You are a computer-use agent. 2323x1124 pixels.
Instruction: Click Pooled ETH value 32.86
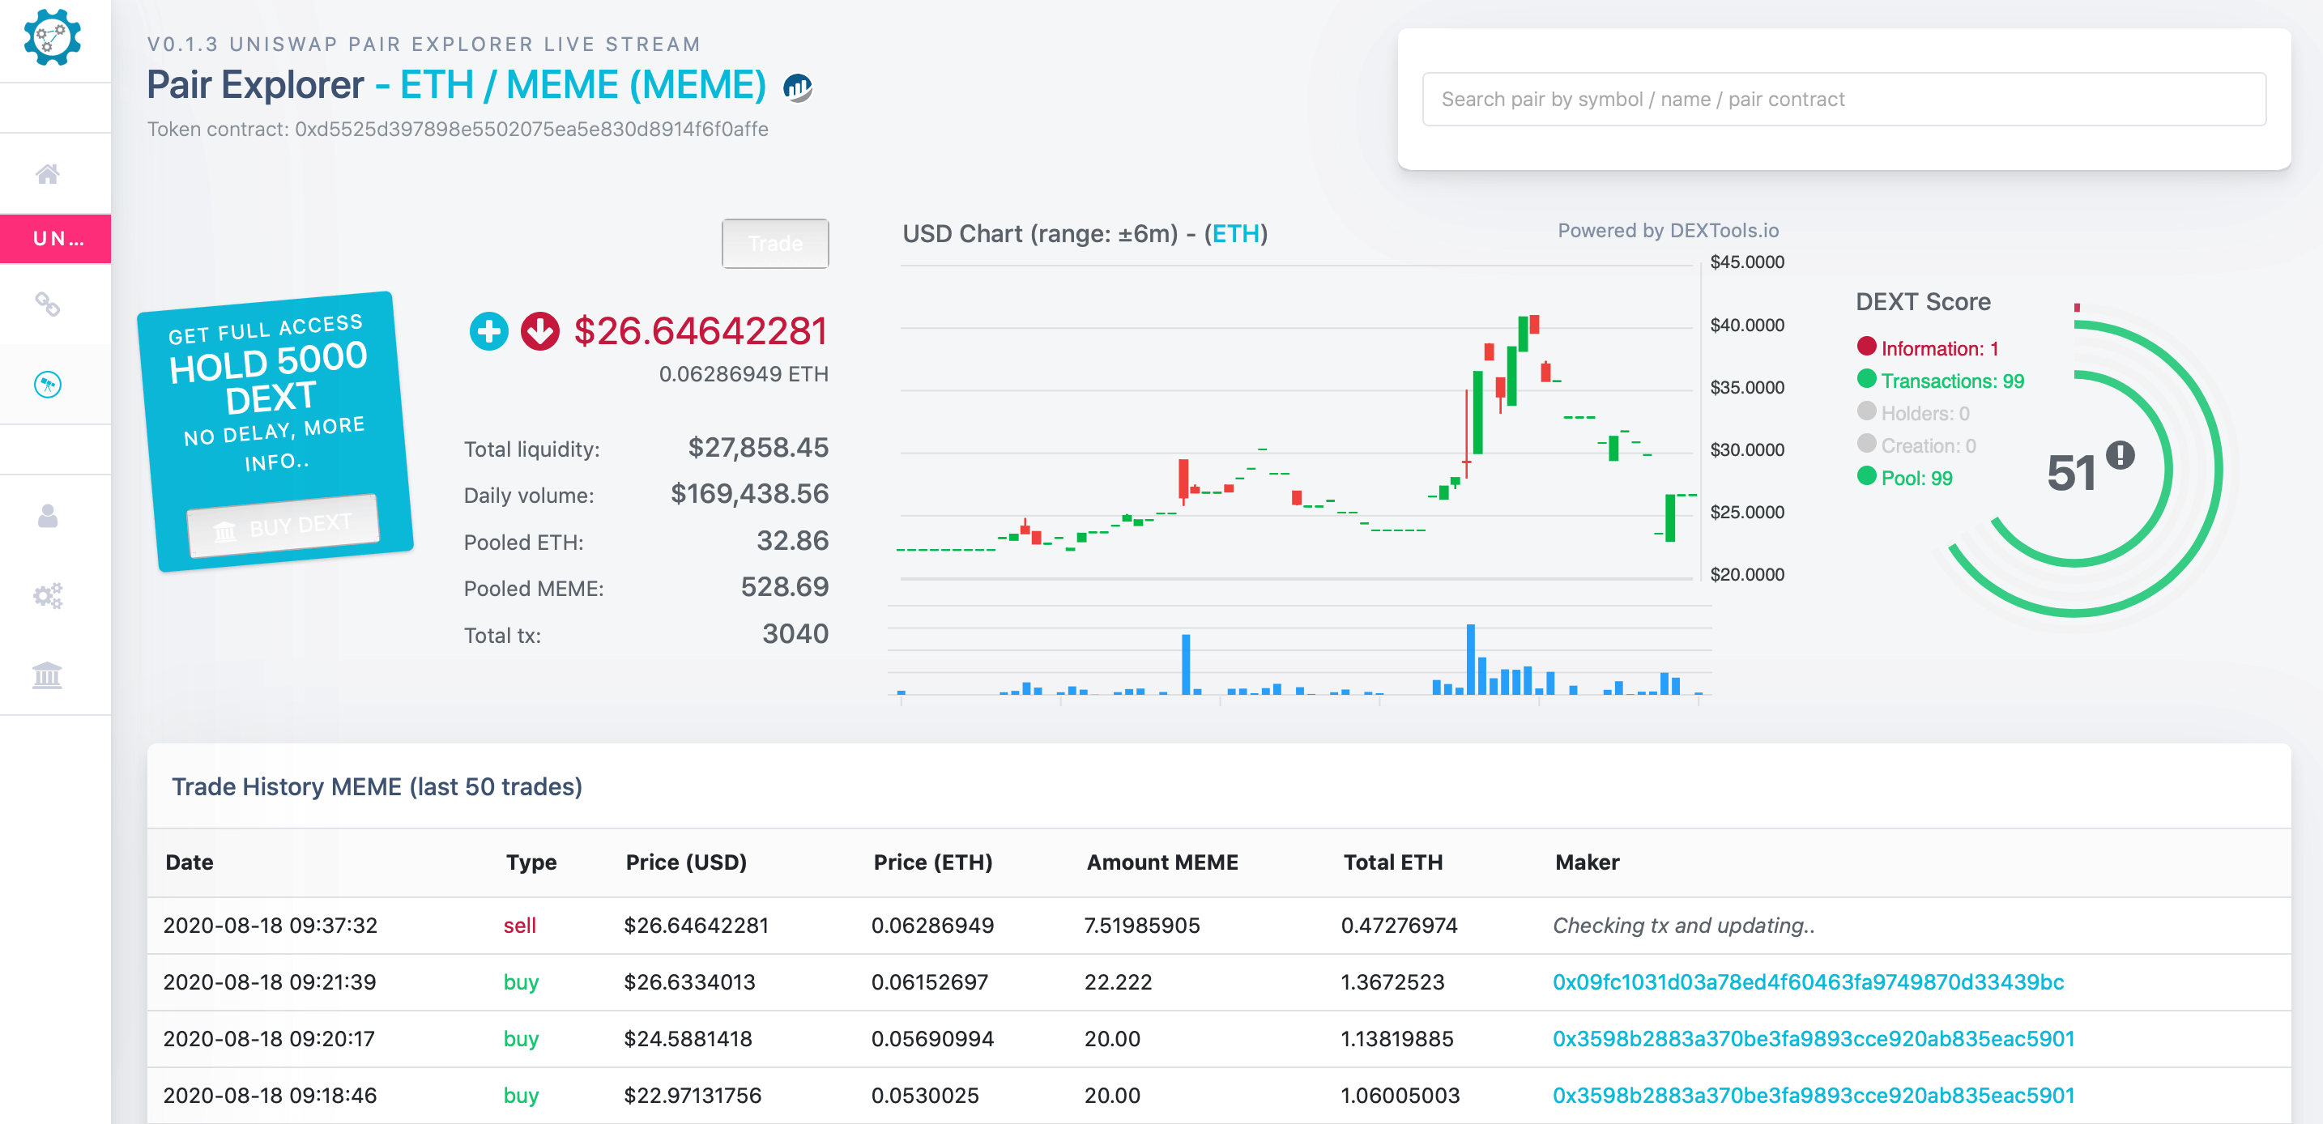point(792,541)
